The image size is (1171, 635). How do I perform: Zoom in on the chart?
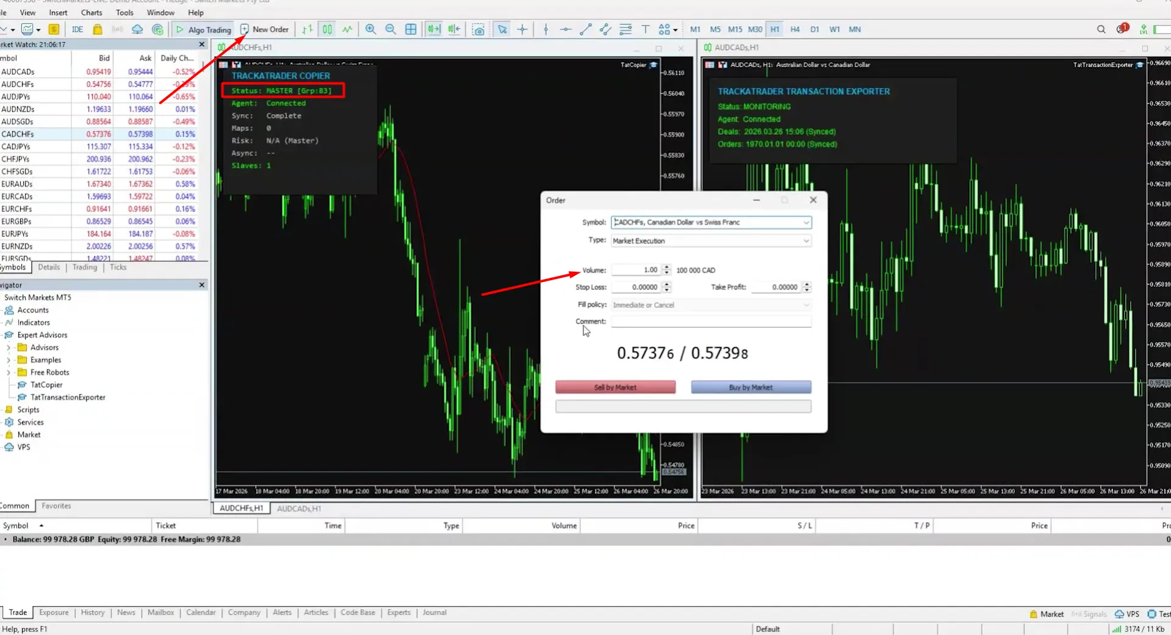(370, 29)
